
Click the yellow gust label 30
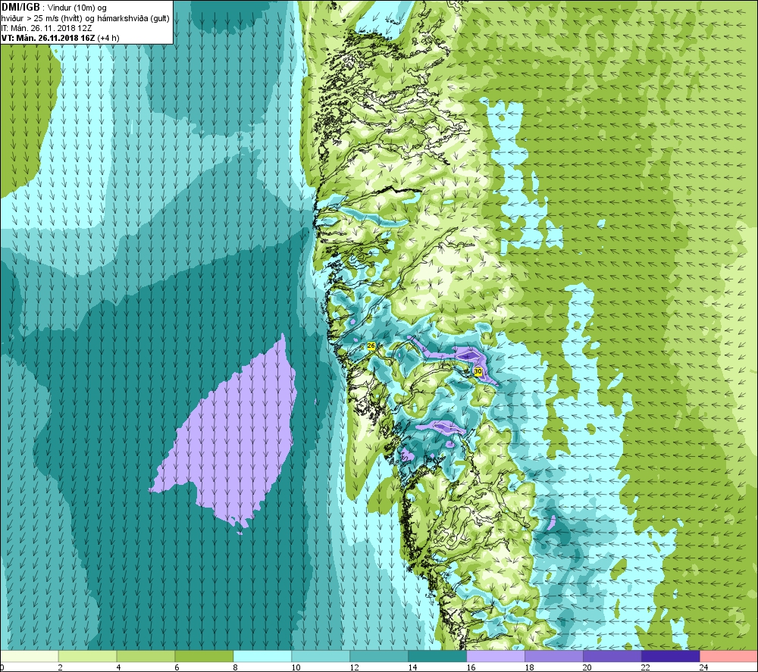coord(478,371)
